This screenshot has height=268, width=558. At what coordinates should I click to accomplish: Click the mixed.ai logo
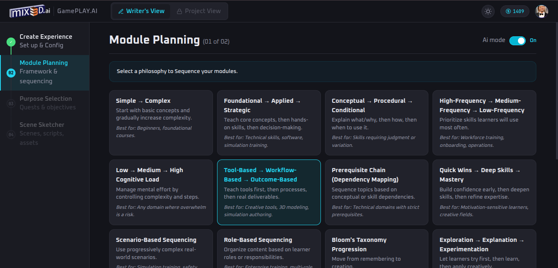[x=30, y=11]
